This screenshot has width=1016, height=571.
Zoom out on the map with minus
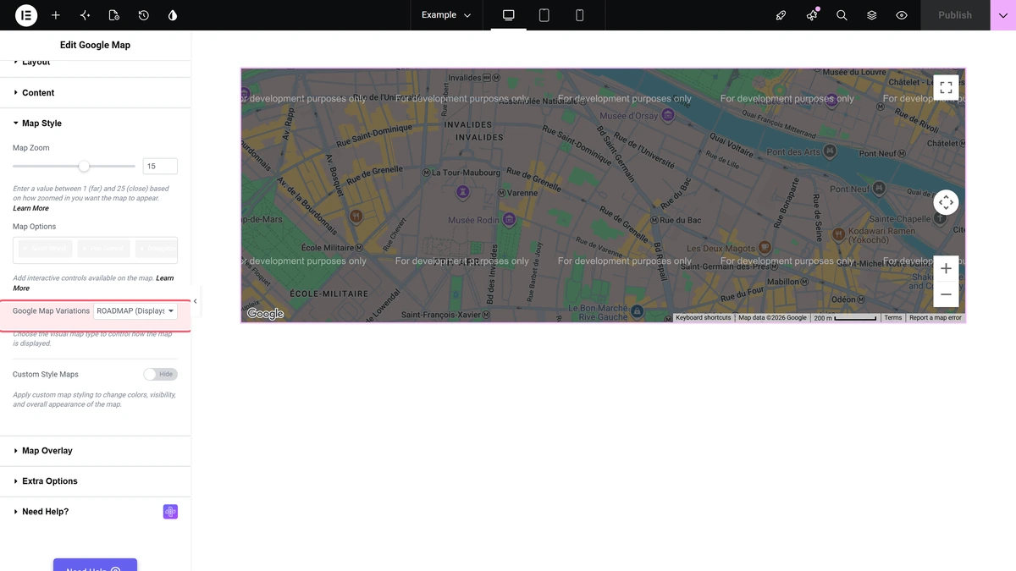(x=946, y=294)
